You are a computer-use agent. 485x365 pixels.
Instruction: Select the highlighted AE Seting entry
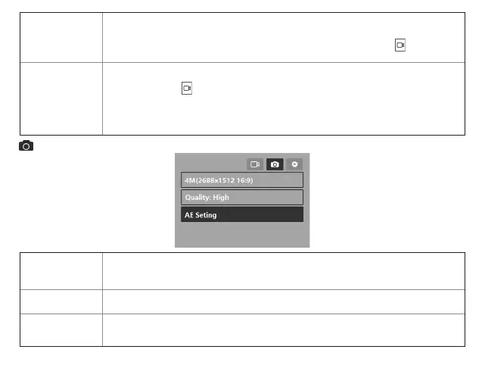click(x=242, y=215)
